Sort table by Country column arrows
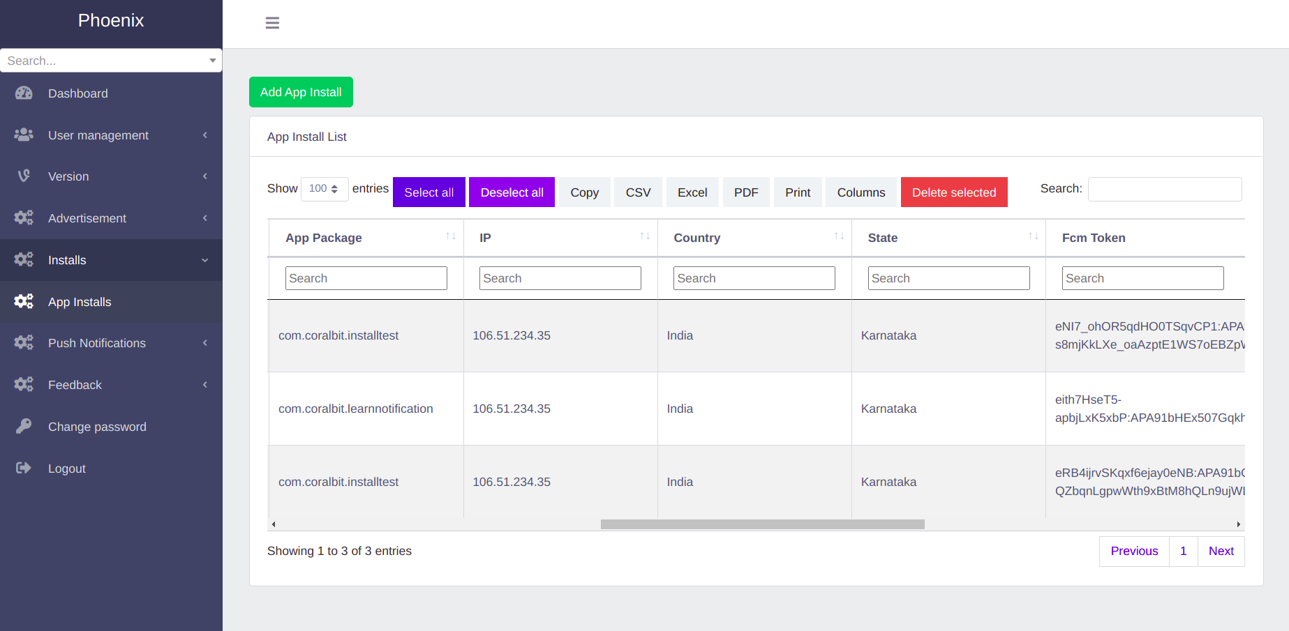This screenshot has width=1289, height=631. tap(839, 237)
